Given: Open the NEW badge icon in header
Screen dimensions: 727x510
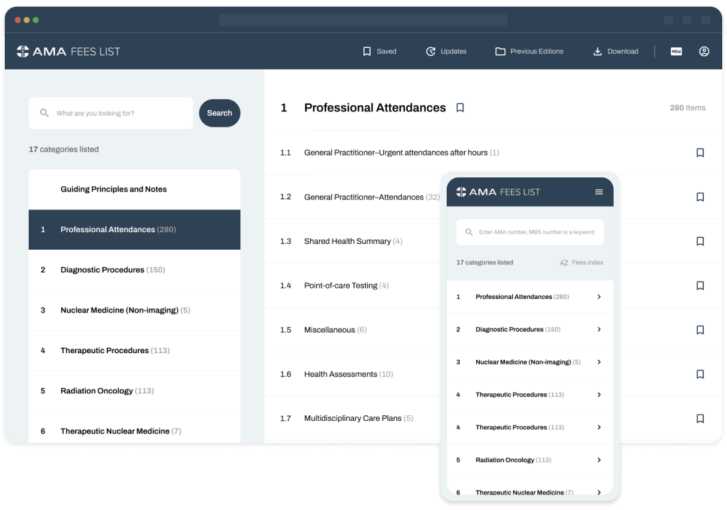Looking at the screenshot, I should (x=676, y=51).
